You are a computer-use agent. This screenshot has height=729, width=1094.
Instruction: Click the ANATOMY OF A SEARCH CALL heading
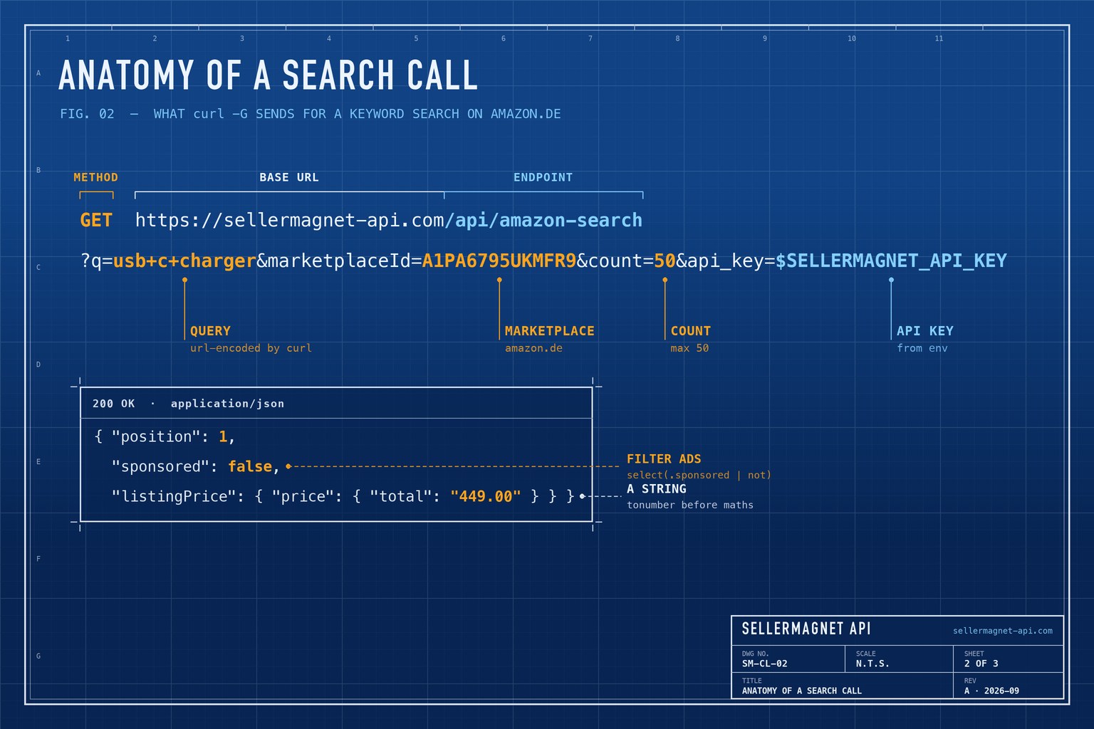pos(268,75)
